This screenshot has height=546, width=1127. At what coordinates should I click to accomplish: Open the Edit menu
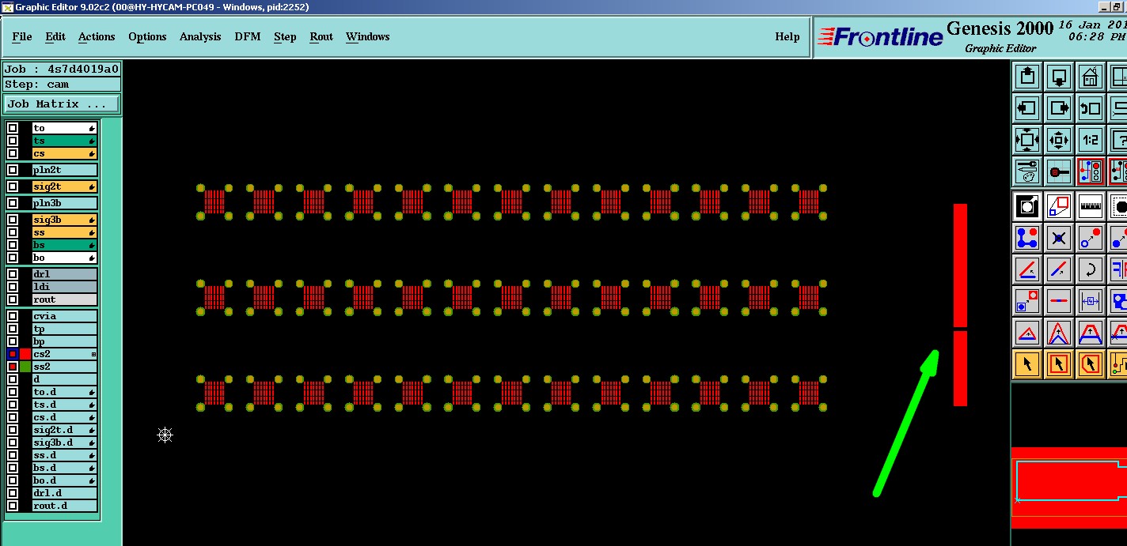[x=55, y=36]
